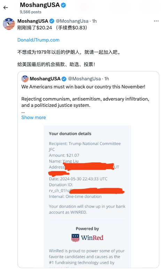Click the 1h timestamp on main post

94,21
